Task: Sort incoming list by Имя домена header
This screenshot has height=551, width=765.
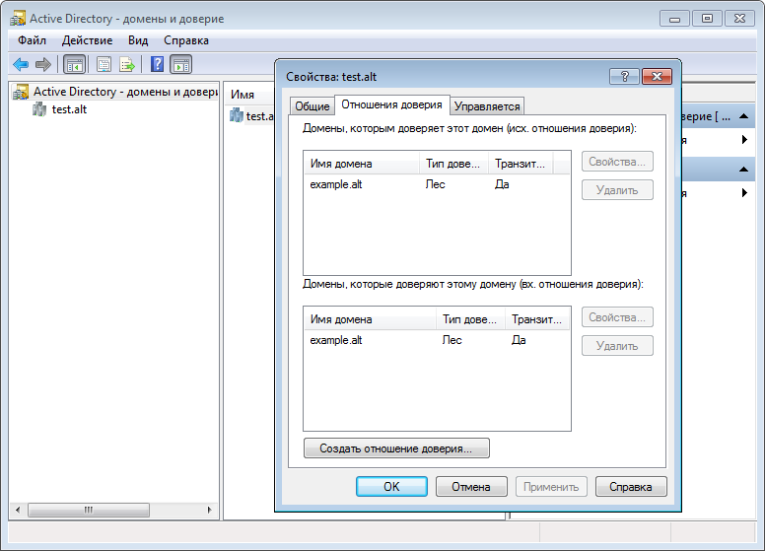Action: coord(370,320)
